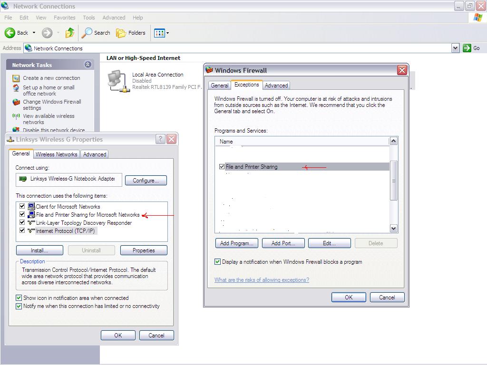This screenshot has height=365, width=487.
Task: Uncheck Link-Layer Topology Discovery Responder
Action: pyautogui.click(x=22, y=222)
